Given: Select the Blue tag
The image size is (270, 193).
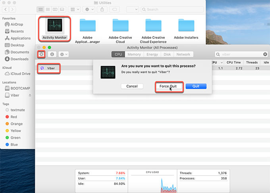Looking at the screenshot, I should click(14, 145).
